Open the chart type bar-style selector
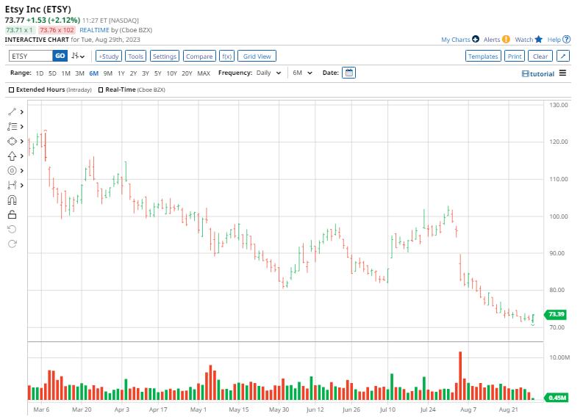The width and height of the screenshot is (583, 419). click(78, 56)
